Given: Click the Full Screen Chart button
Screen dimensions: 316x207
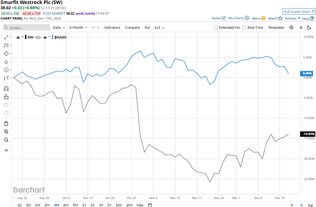Looking at the screenshot, I should [299, 12].
